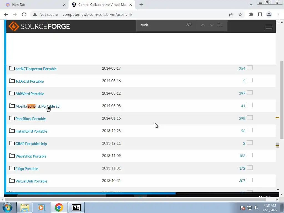This screenshot has height=213, width=284.
Task: Check the GIMP Portable Help row checkbox
Action: 250,143
